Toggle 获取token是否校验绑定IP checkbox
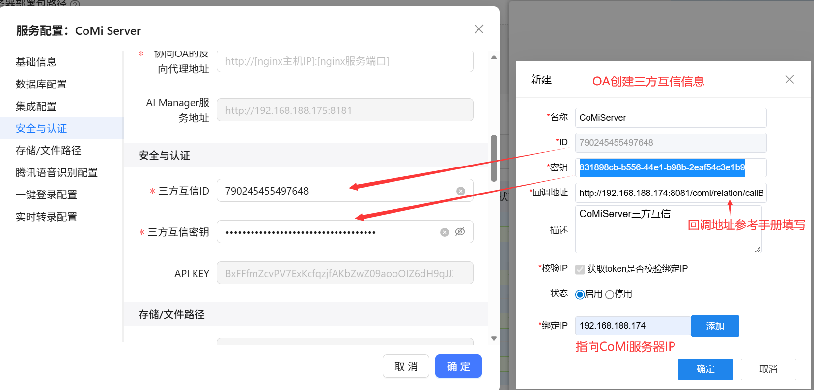Screen dimensions: 814x390 point(580,269)
